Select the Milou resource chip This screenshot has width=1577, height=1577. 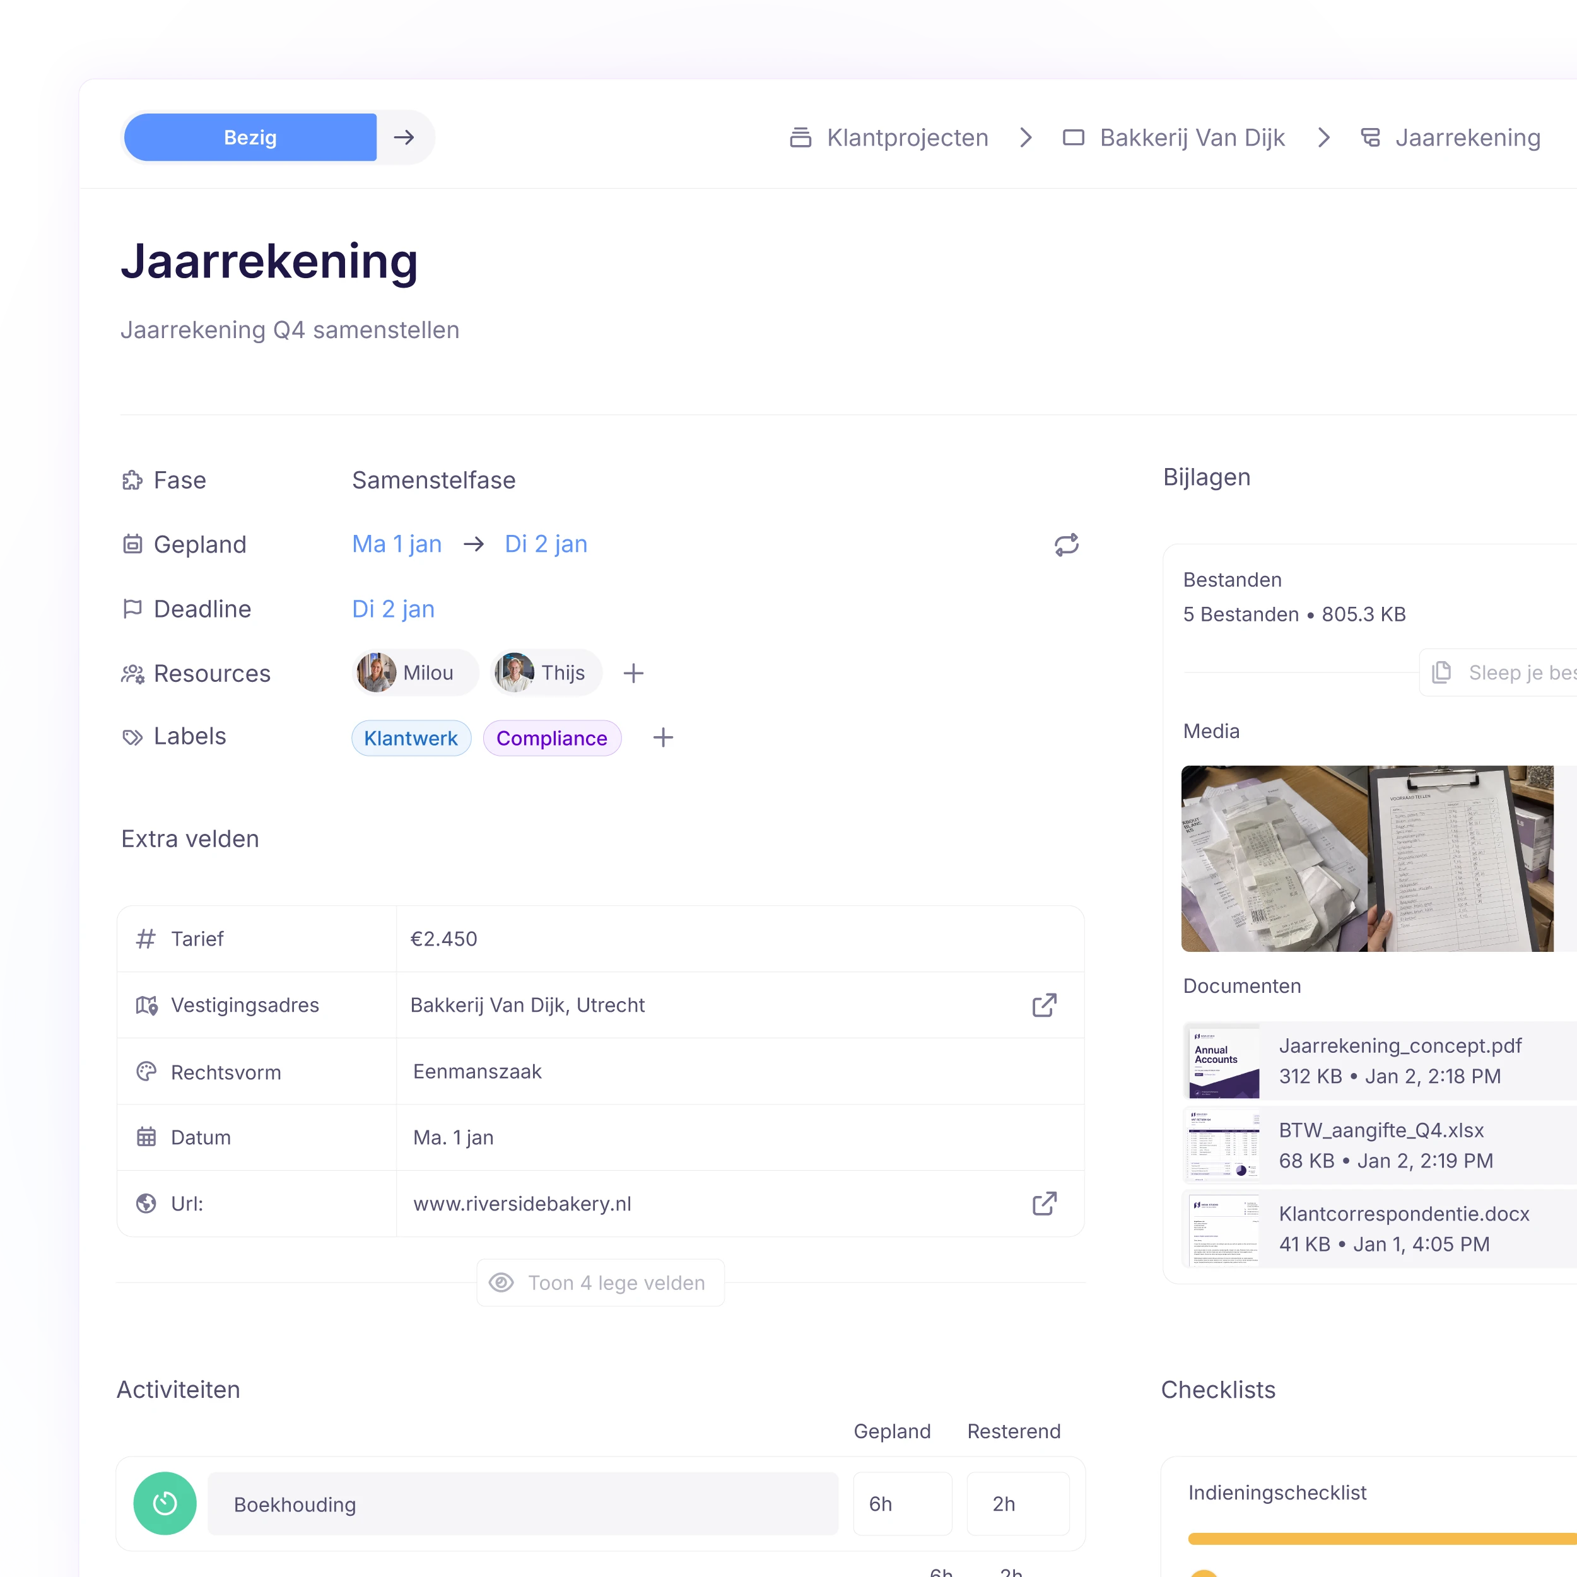(x=414, y=672)
